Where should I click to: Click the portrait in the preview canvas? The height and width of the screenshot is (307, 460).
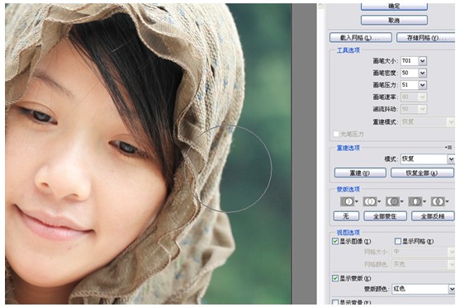(x=148, y=153)
